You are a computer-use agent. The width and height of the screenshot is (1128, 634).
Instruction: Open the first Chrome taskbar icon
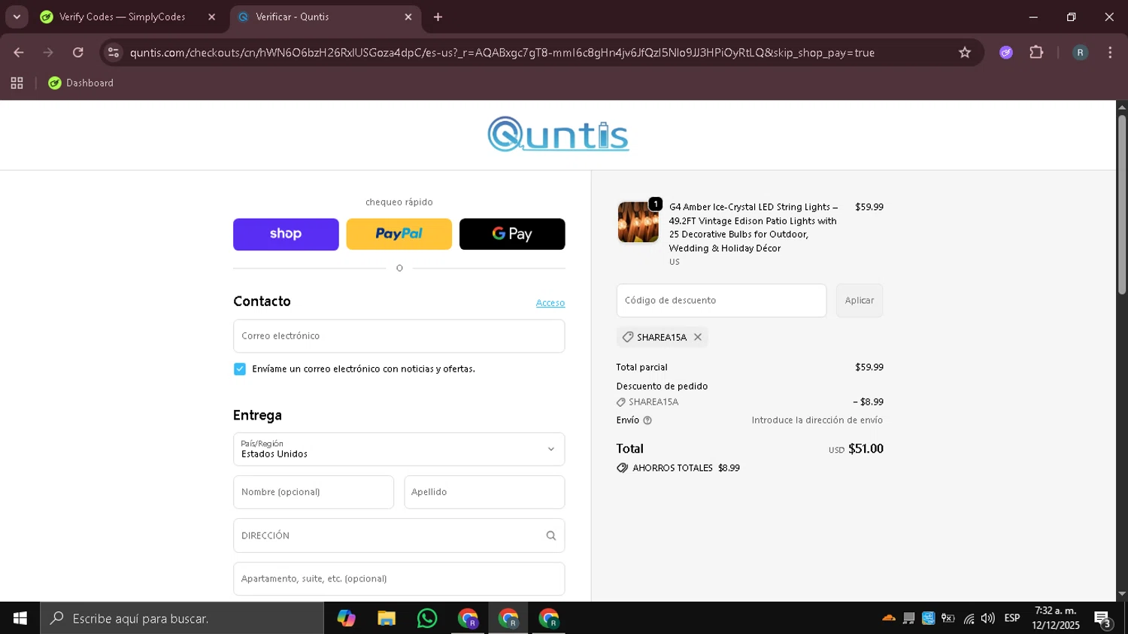[468, 618]
